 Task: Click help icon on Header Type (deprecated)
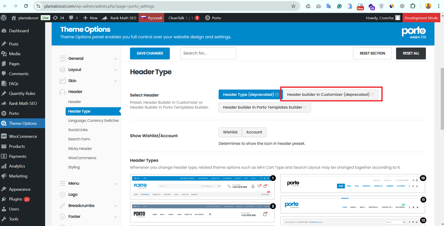pyautogui.click(x=277, y=94)
